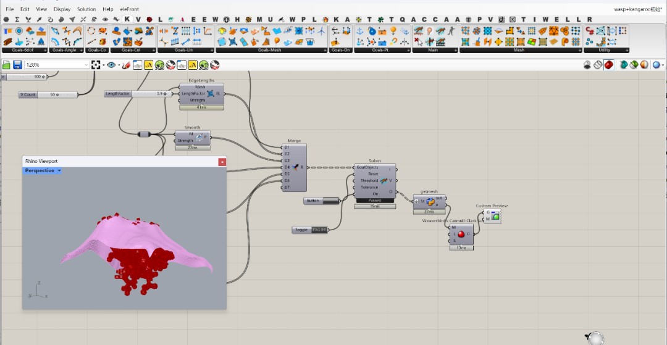The width and height of the screenshot is (667, 345).
Task: Open file using the green folder icon
Action: pos(6,65)
